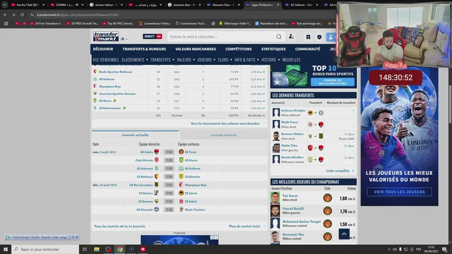Click the search magnifier icon

coord(279,37)
